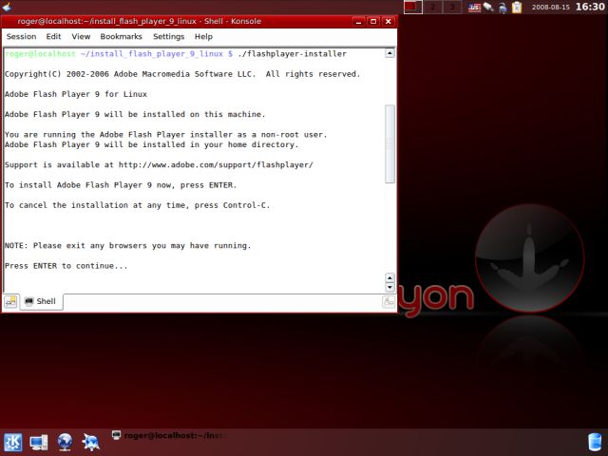
Task: Open the Session menu
Action: pyautogui.click(x=21, y=37)
